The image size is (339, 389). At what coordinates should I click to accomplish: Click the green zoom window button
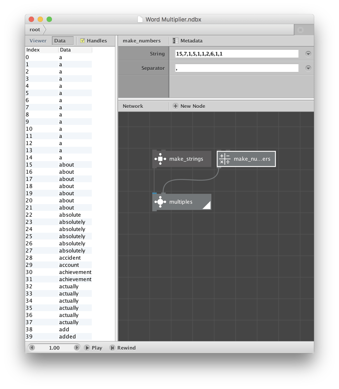pyautogui.click(x=49, y=19)
